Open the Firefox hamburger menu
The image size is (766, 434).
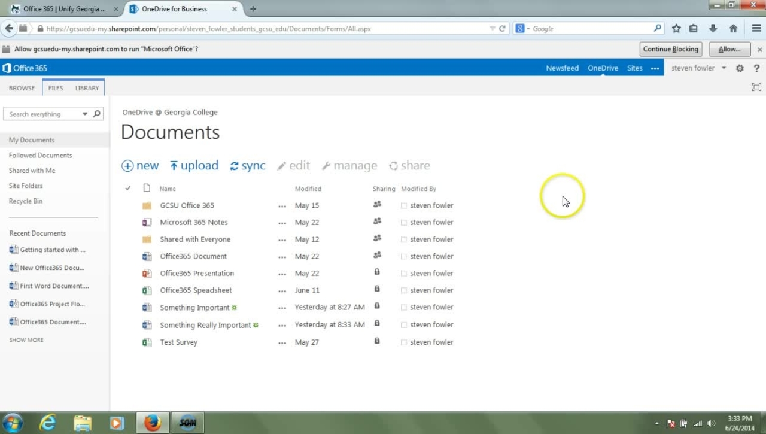756,28
